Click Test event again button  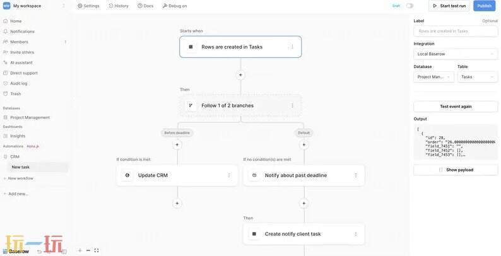tap(455, 107)
